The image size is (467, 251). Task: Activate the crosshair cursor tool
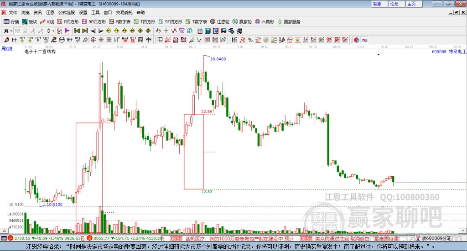tap(166, 31)
